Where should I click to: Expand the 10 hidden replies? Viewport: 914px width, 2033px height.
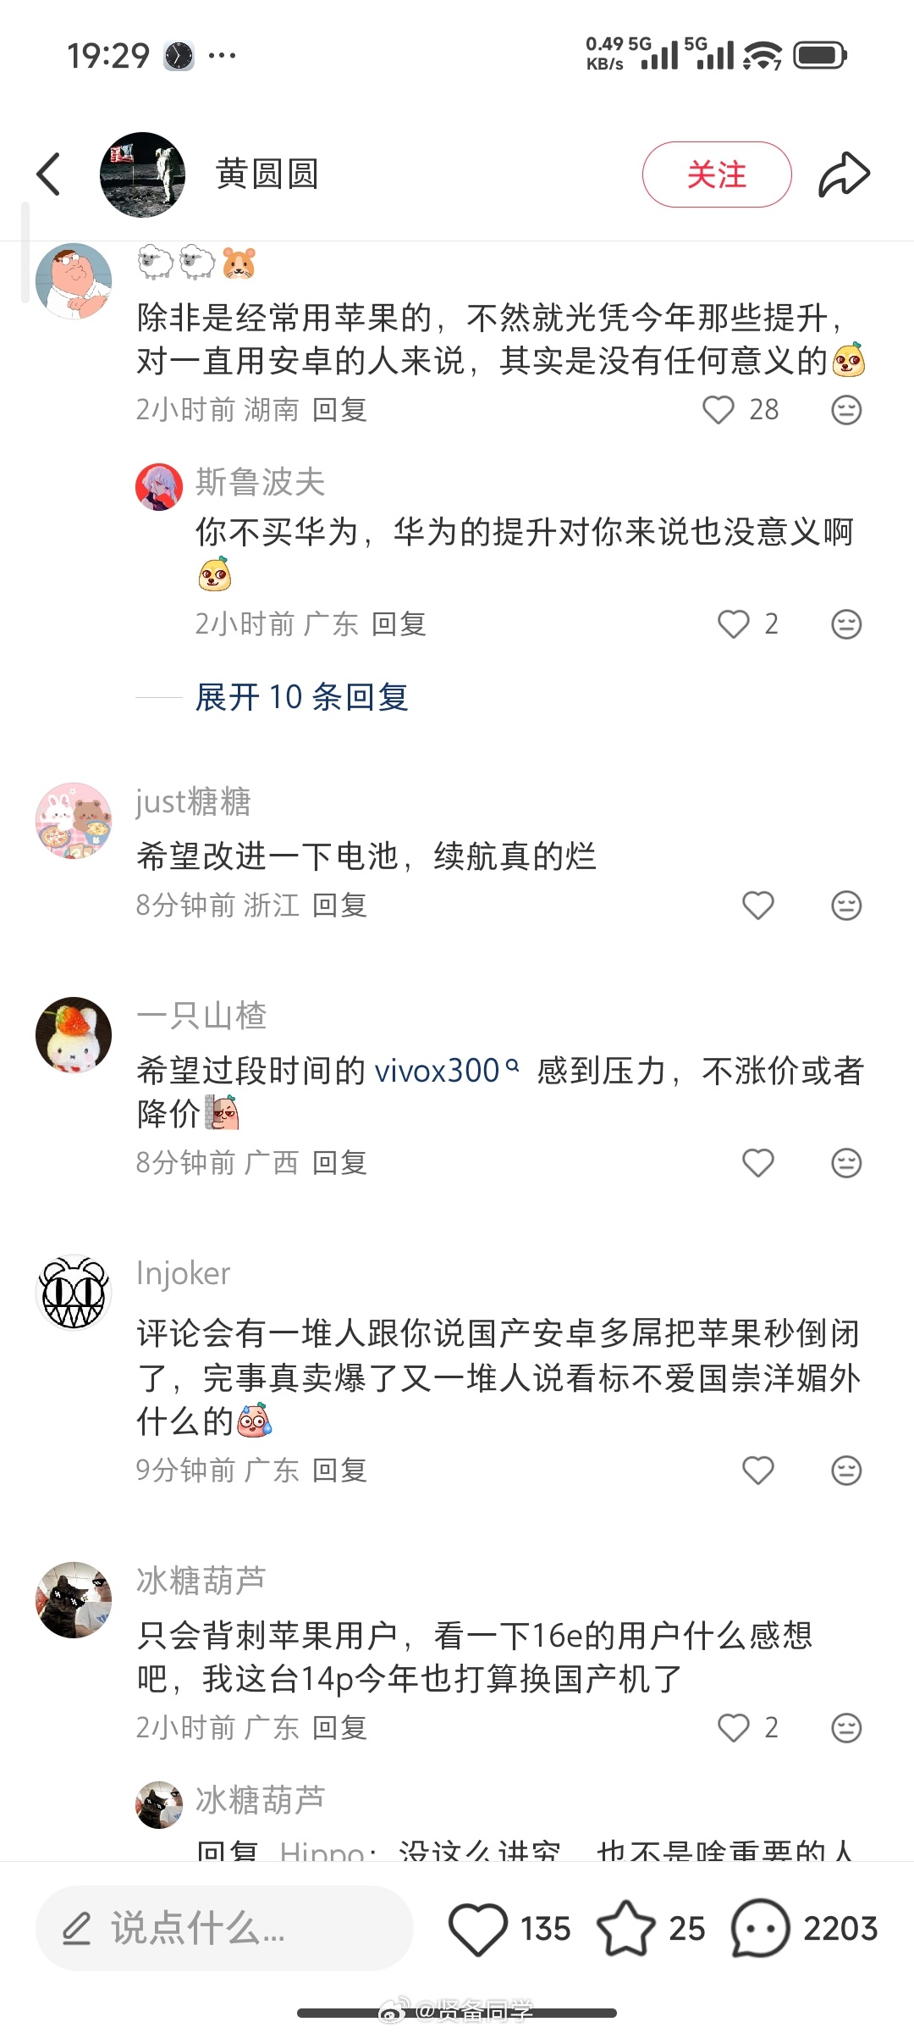[302, 697]
